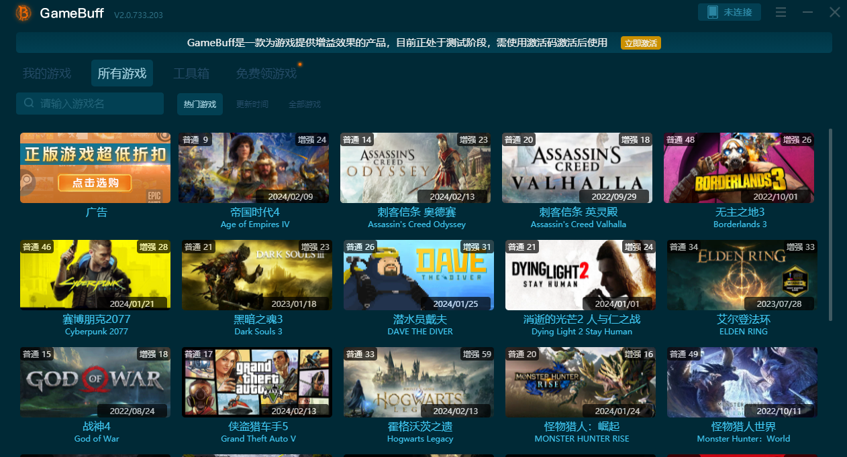Screen dimensions: 847x457
Task: Open the MONSTER HUNTER RISE thumbnail
Action: (x=581, y=382)
